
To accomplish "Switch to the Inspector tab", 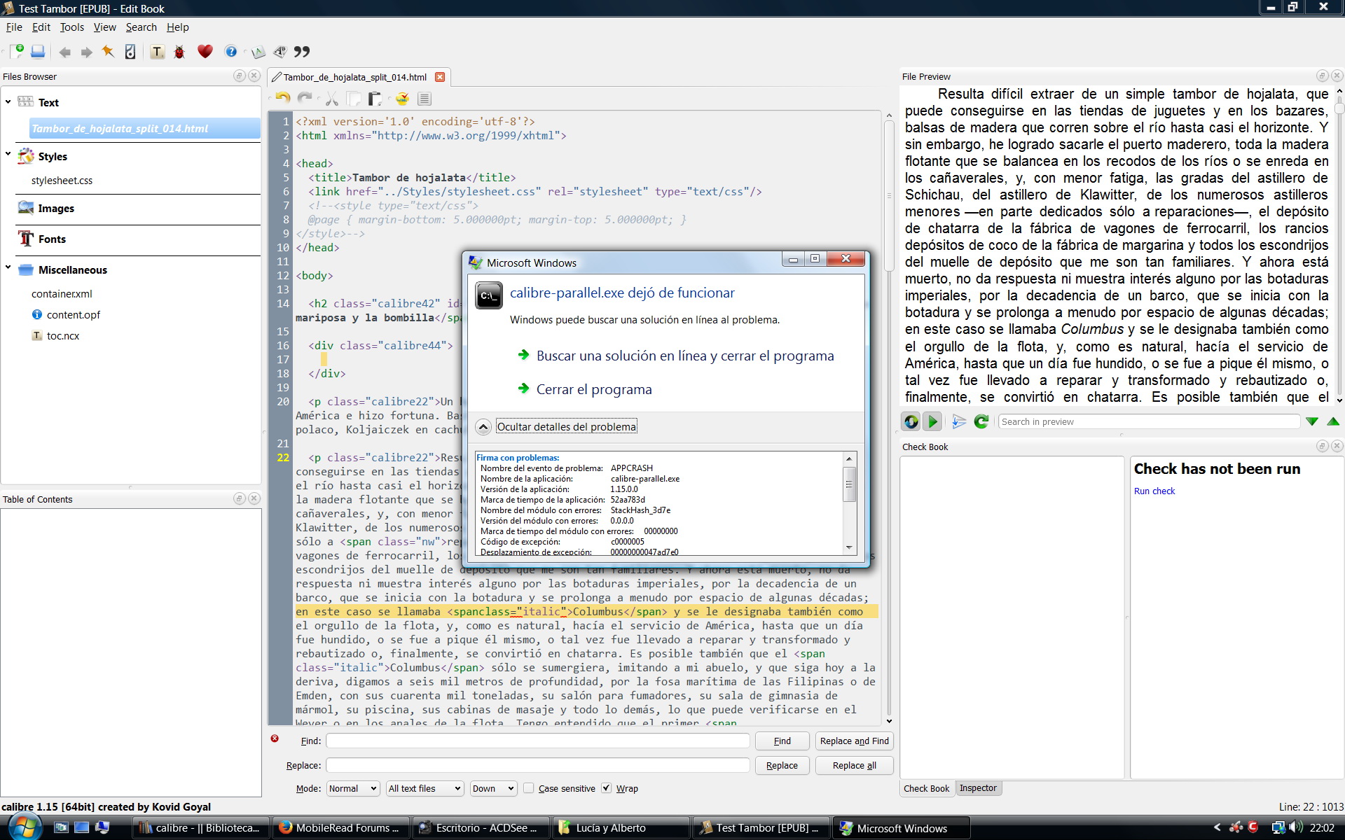I will click(x=978, y=788).
